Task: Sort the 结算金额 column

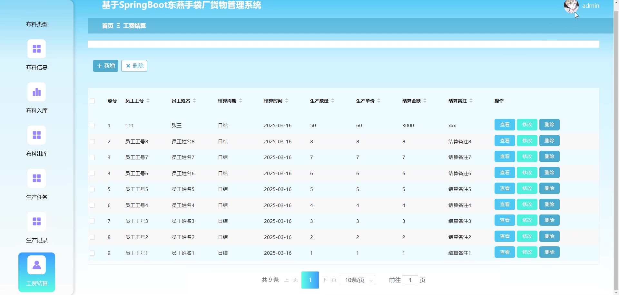Action: pos(425,101)
